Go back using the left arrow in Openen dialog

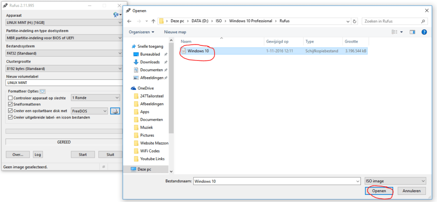coord(129,21)
